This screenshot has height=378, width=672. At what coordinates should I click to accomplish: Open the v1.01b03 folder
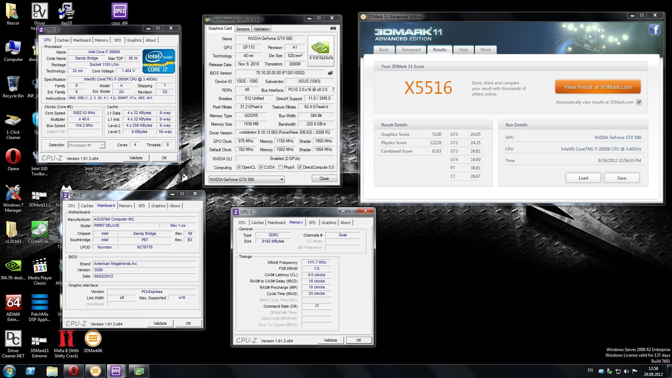13,232
